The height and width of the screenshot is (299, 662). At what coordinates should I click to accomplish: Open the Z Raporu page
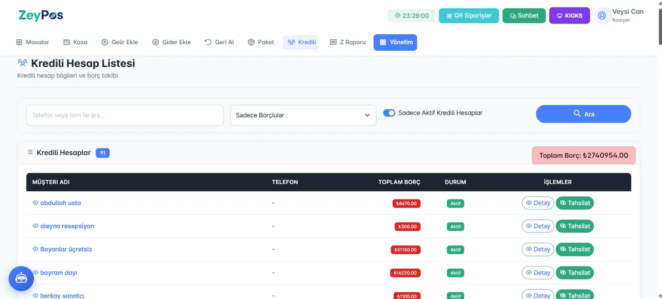[x=348, y=42]
